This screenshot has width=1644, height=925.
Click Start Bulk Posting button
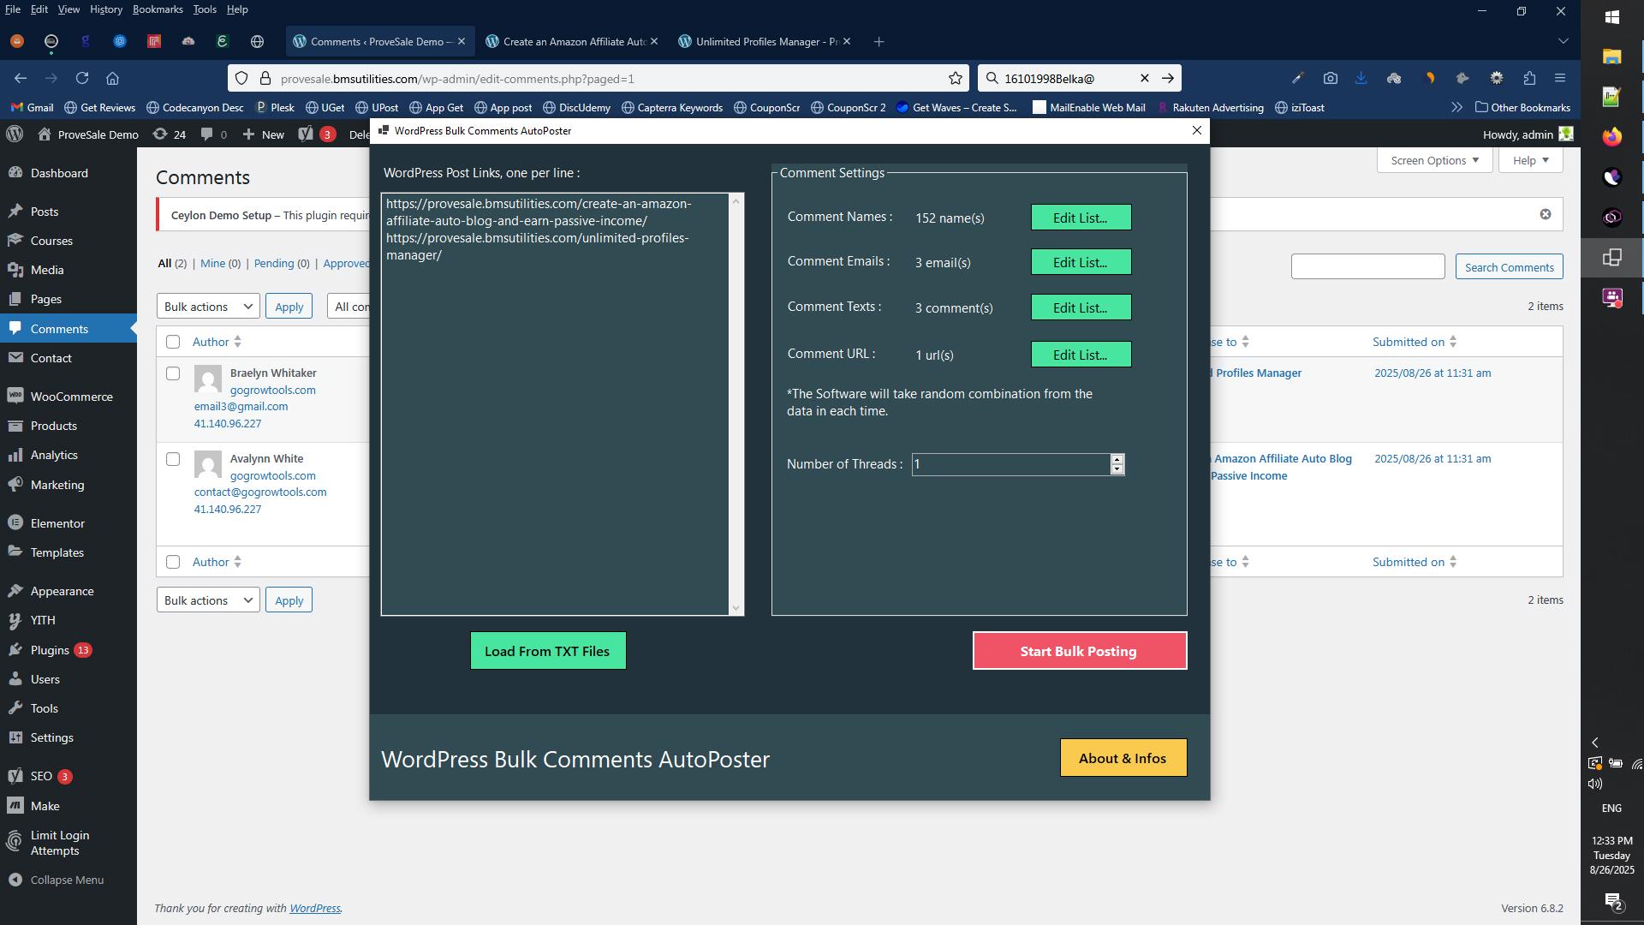tap(1079, 651)
